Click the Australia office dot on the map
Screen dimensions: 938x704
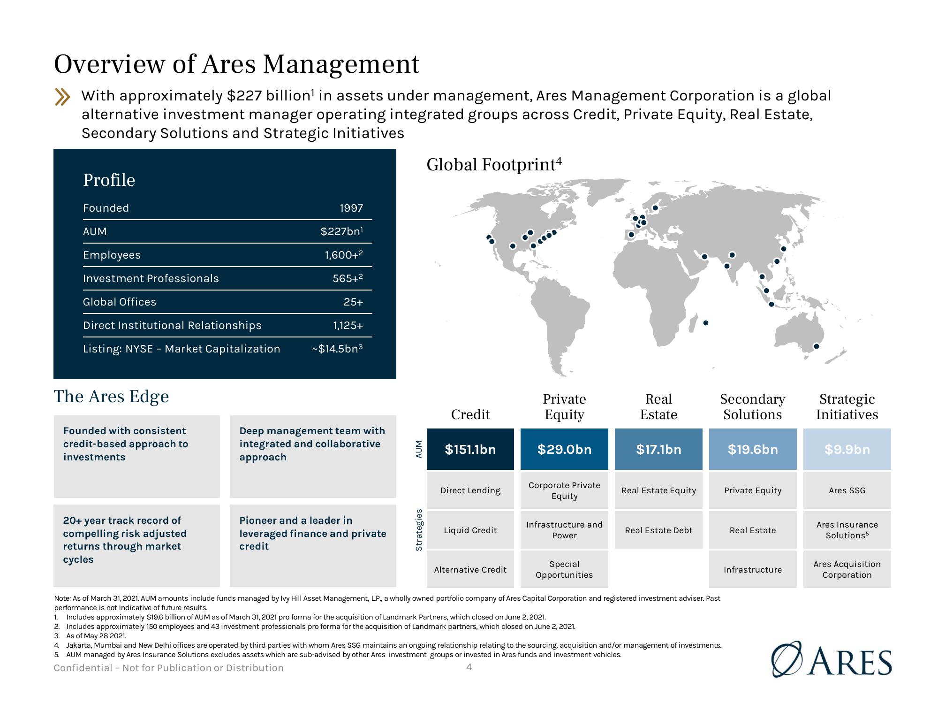[x=816, y=346]
